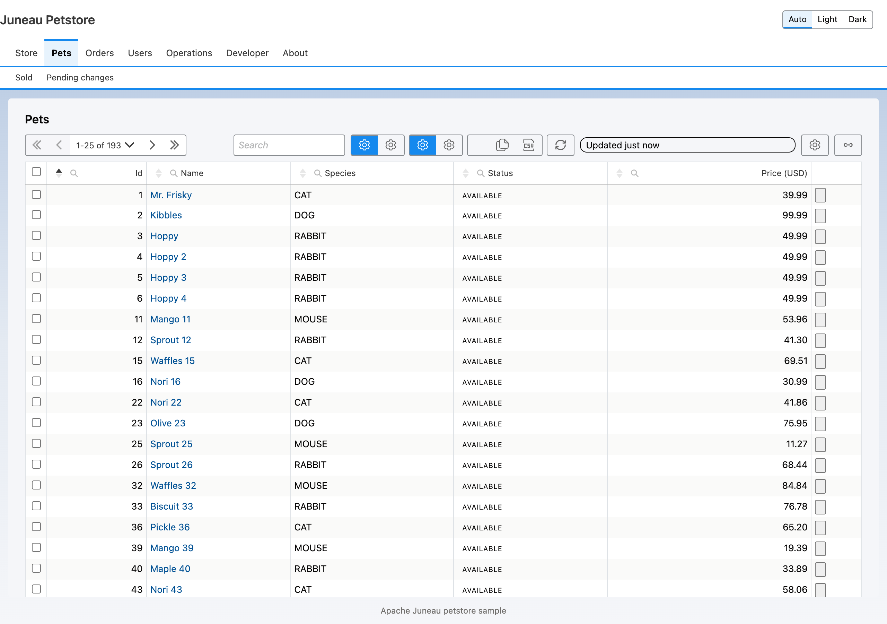Click the blue gear button beside Search field
The height and width of the screenshot is (624, 887).
[364, 145]
